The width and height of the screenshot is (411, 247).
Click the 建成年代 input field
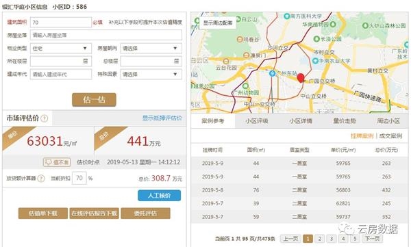(x=61, y=75)
